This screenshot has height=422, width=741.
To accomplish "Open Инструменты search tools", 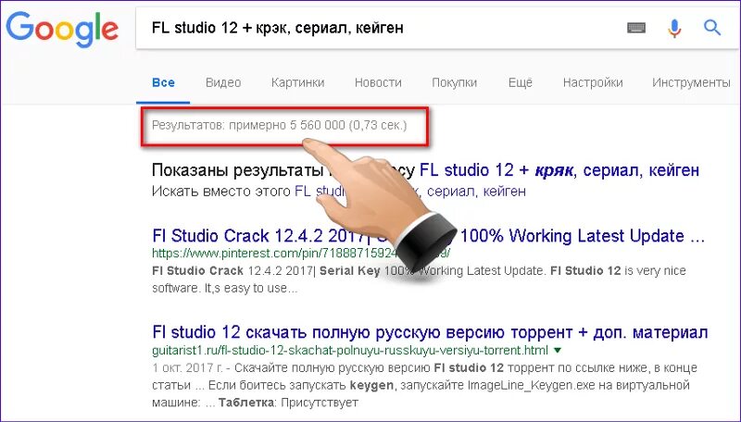I will [x=691, y=82].
